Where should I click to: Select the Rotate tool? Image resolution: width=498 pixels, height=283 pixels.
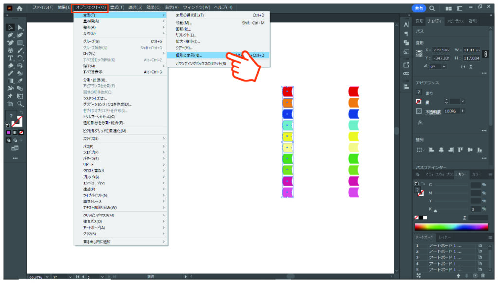click(20, 58)
